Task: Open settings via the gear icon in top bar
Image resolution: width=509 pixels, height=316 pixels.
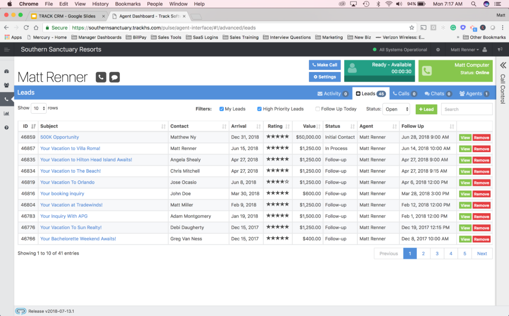Action: pyautogui.click(x=438, y=50)
